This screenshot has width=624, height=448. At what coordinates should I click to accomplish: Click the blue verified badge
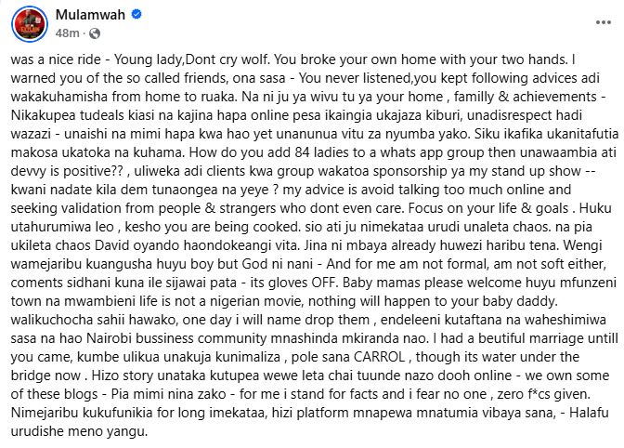(136, 15)
